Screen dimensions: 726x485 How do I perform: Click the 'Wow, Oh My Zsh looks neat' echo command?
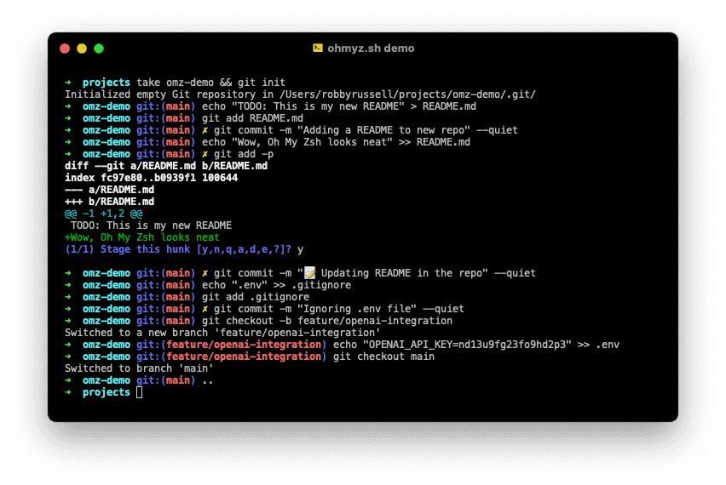click(x=336, y=142)
